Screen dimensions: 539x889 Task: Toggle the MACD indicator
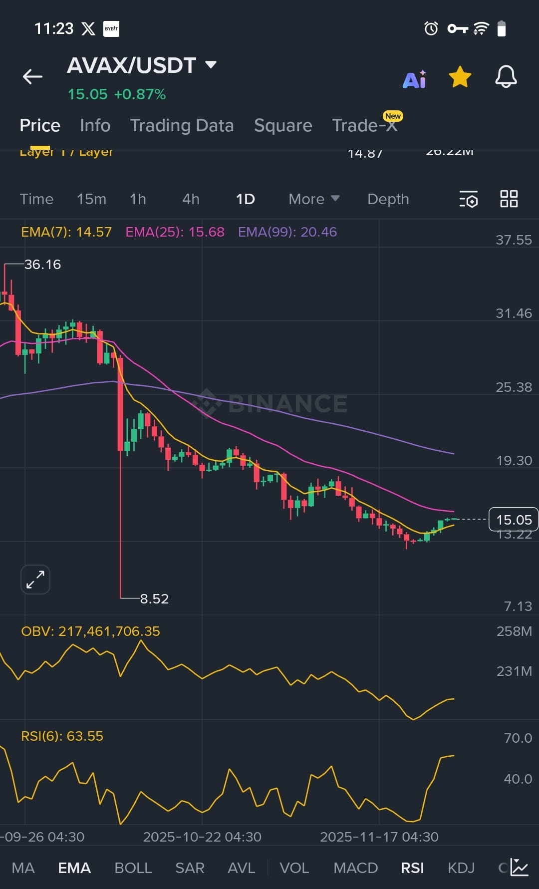[356, 868]
